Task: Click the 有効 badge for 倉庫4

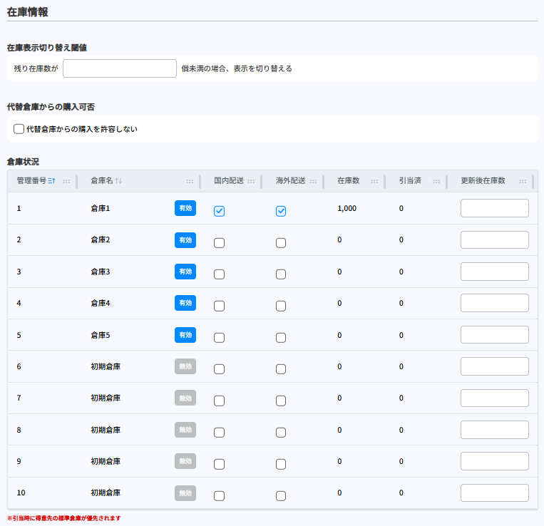Action: point(185,303)
